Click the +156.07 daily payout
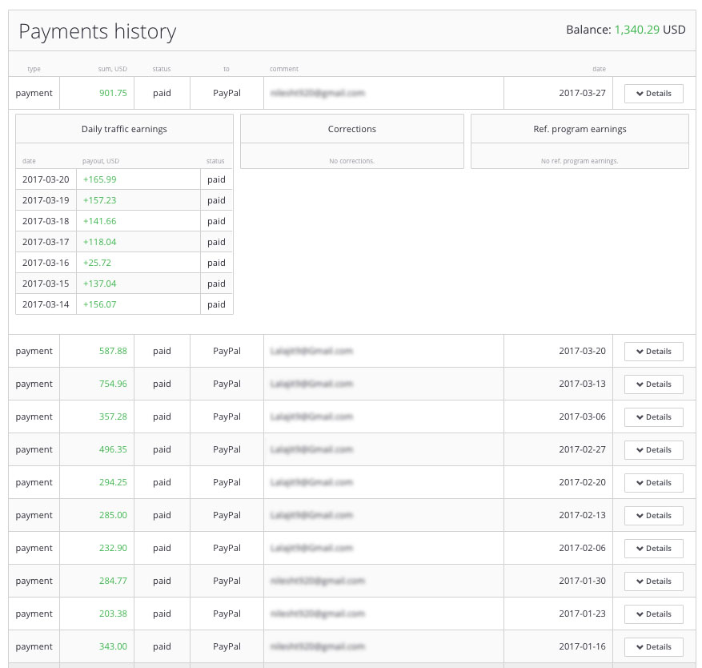This screenshot has height=668, width=702. [x=99, y=304]
